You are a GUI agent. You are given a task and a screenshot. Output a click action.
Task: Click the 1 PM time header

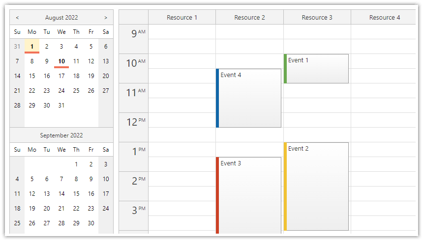(133, 157)
